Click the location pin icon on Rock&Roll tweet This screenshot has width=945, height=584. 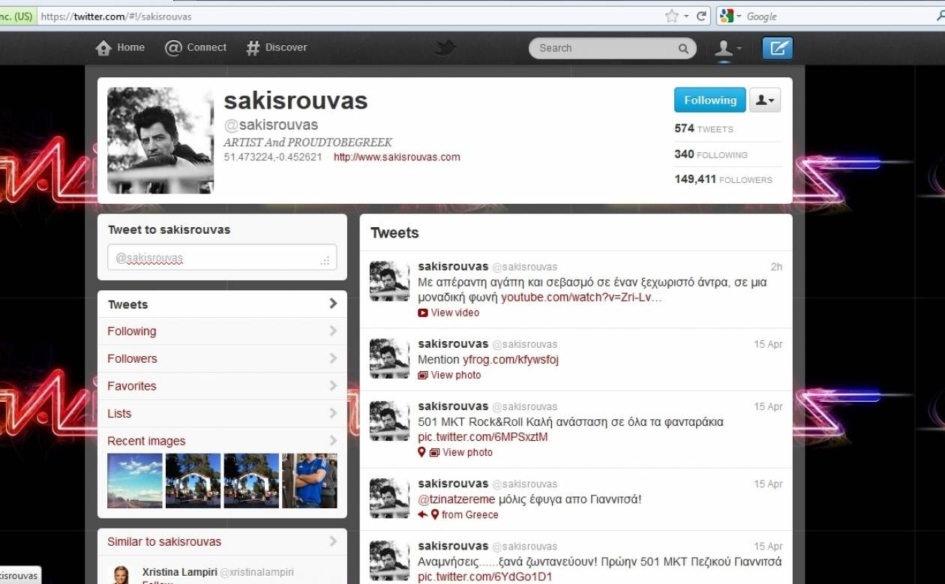[421, 452]
